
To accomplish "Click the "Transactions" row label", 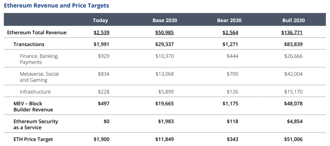I will tap(29, 44).
